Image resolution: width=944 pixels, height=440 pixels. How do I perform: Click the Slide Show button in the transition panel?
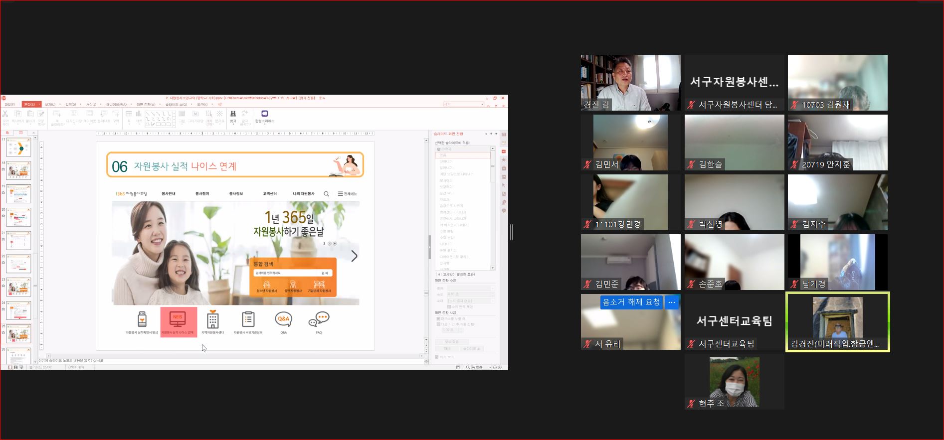click(x=472, y=349)
